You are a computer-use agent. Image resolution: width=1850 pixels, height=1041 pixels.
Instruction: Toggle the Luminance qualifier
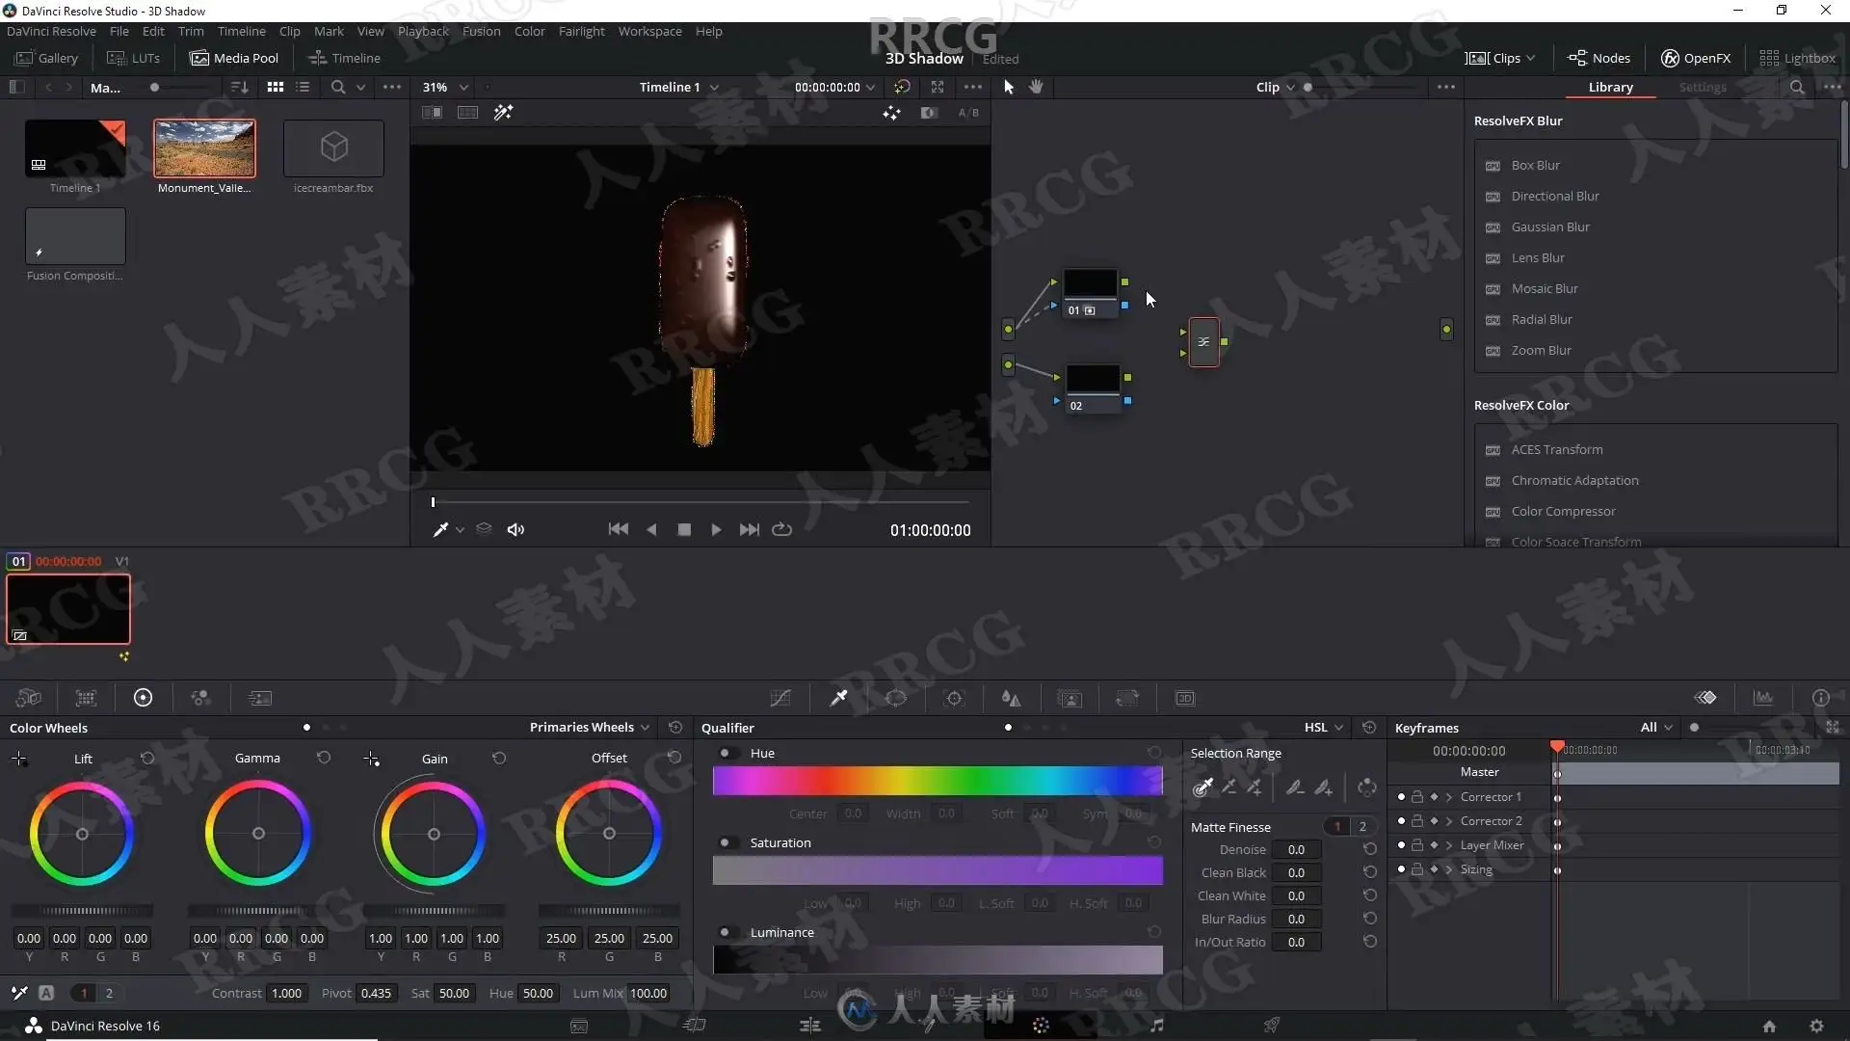(726, 933)
